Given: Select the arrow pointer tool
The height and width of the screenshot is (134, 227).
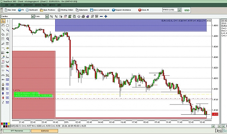Looking at the screenshot, I should pos(3,21).
